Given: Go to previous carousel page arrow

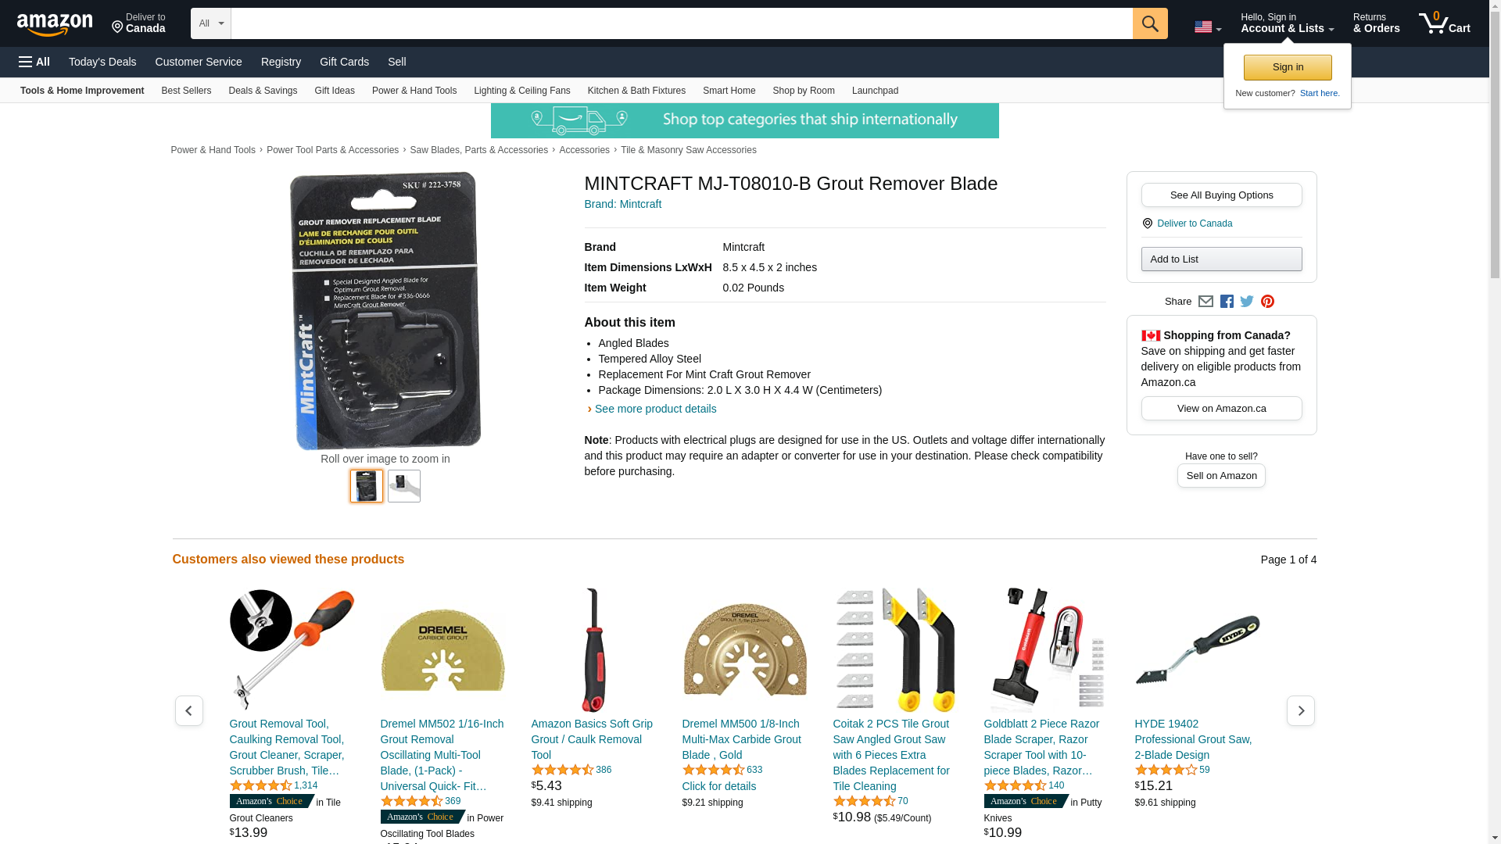Looking at the screenshot, I should click(188, 710).
